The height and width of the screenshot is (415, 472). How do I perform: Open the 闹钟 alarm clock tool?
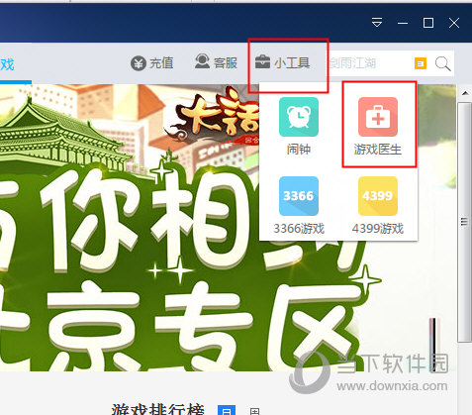pyautogui.click(x=299, y=127)
